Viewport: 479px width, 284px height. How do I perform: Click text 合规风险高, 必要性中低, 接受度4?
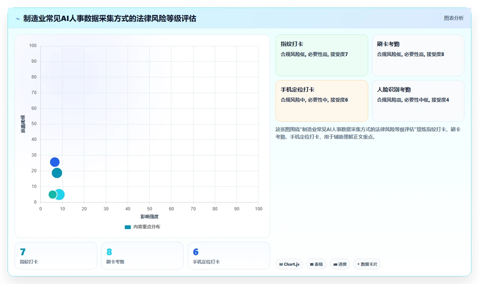tap(413, 100)
